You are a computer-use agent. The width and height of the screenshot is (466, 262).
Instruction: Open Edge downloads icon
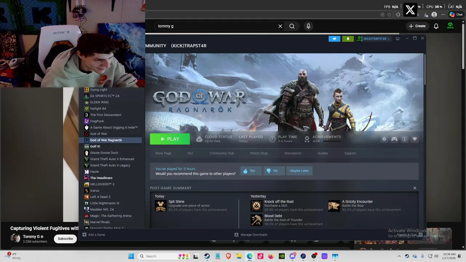(x=426, y=15)
